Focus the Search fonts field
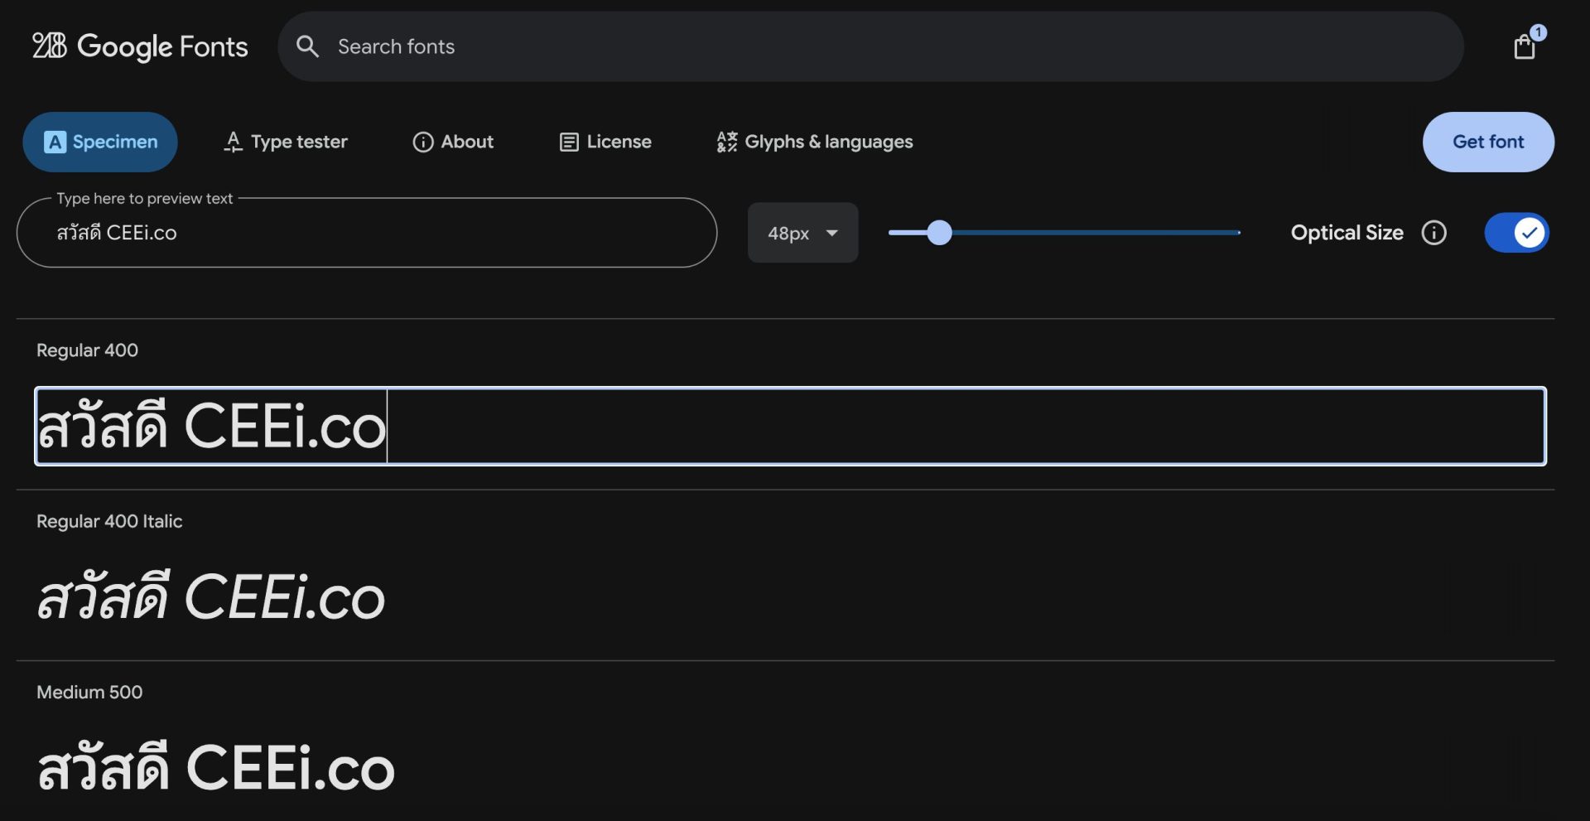The height and width of the screenshot is (821, 1590). tap(870, 46)
